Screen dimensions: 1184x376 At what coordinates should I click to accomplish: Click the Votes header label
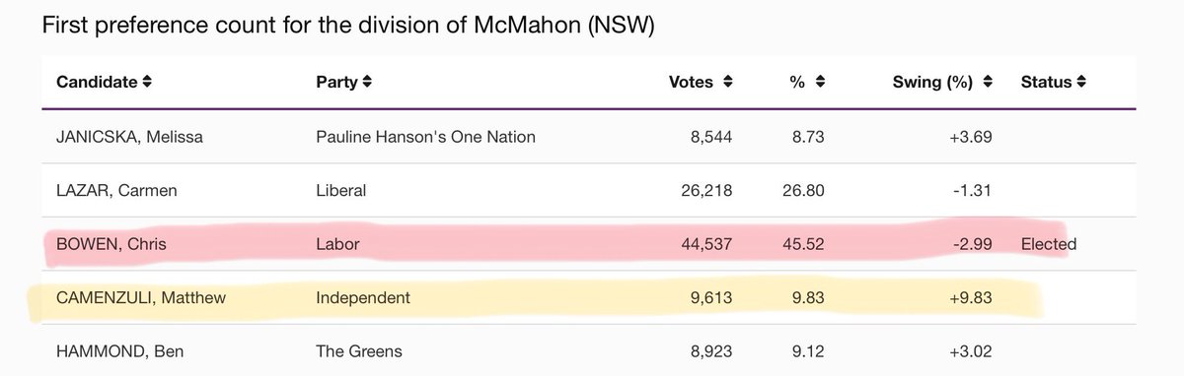click(x=691, y=83)
